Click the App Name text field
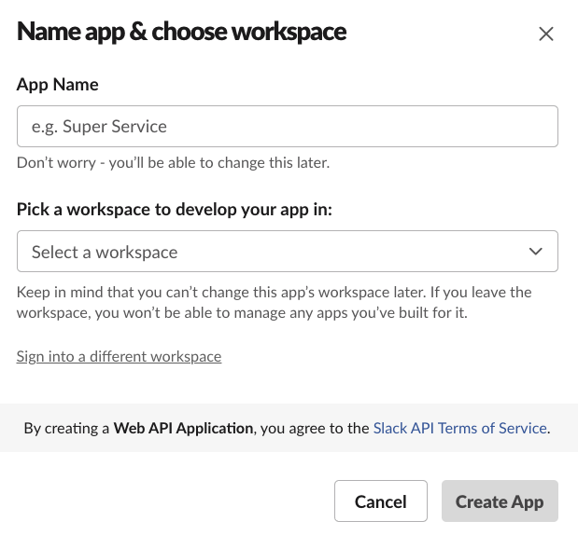 (288, 126)
